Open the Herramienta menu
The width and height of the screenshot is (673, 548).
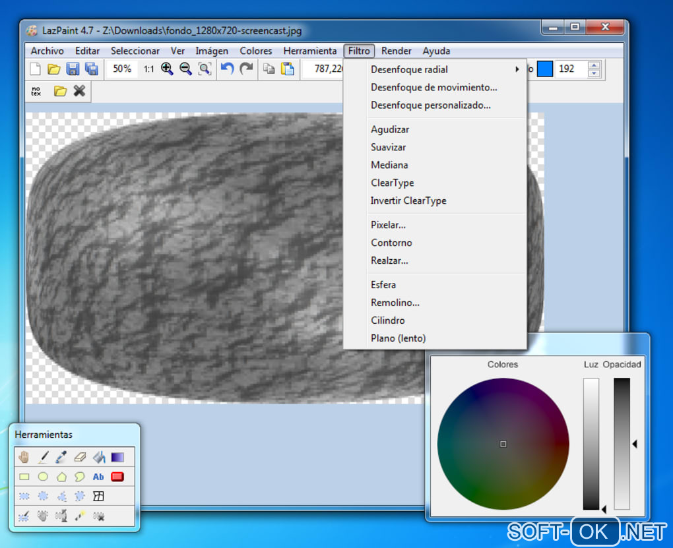tap(309, 51)
